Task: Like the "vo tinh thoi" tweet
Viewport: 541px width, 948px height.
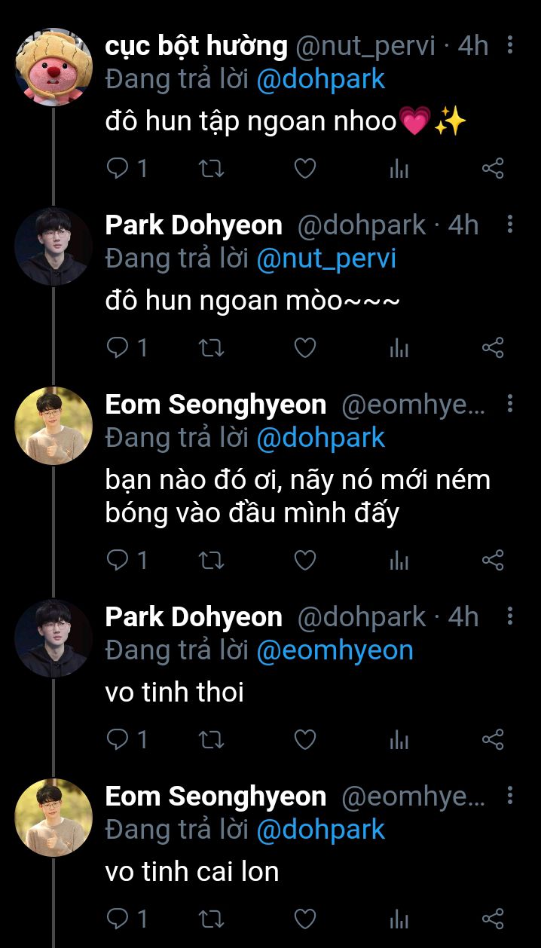Action: (304, 739)
